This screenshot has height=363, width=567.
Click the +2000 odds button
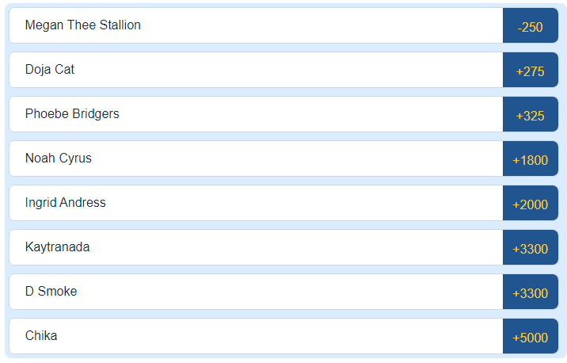pyautogui.click(x=530, y=204)
